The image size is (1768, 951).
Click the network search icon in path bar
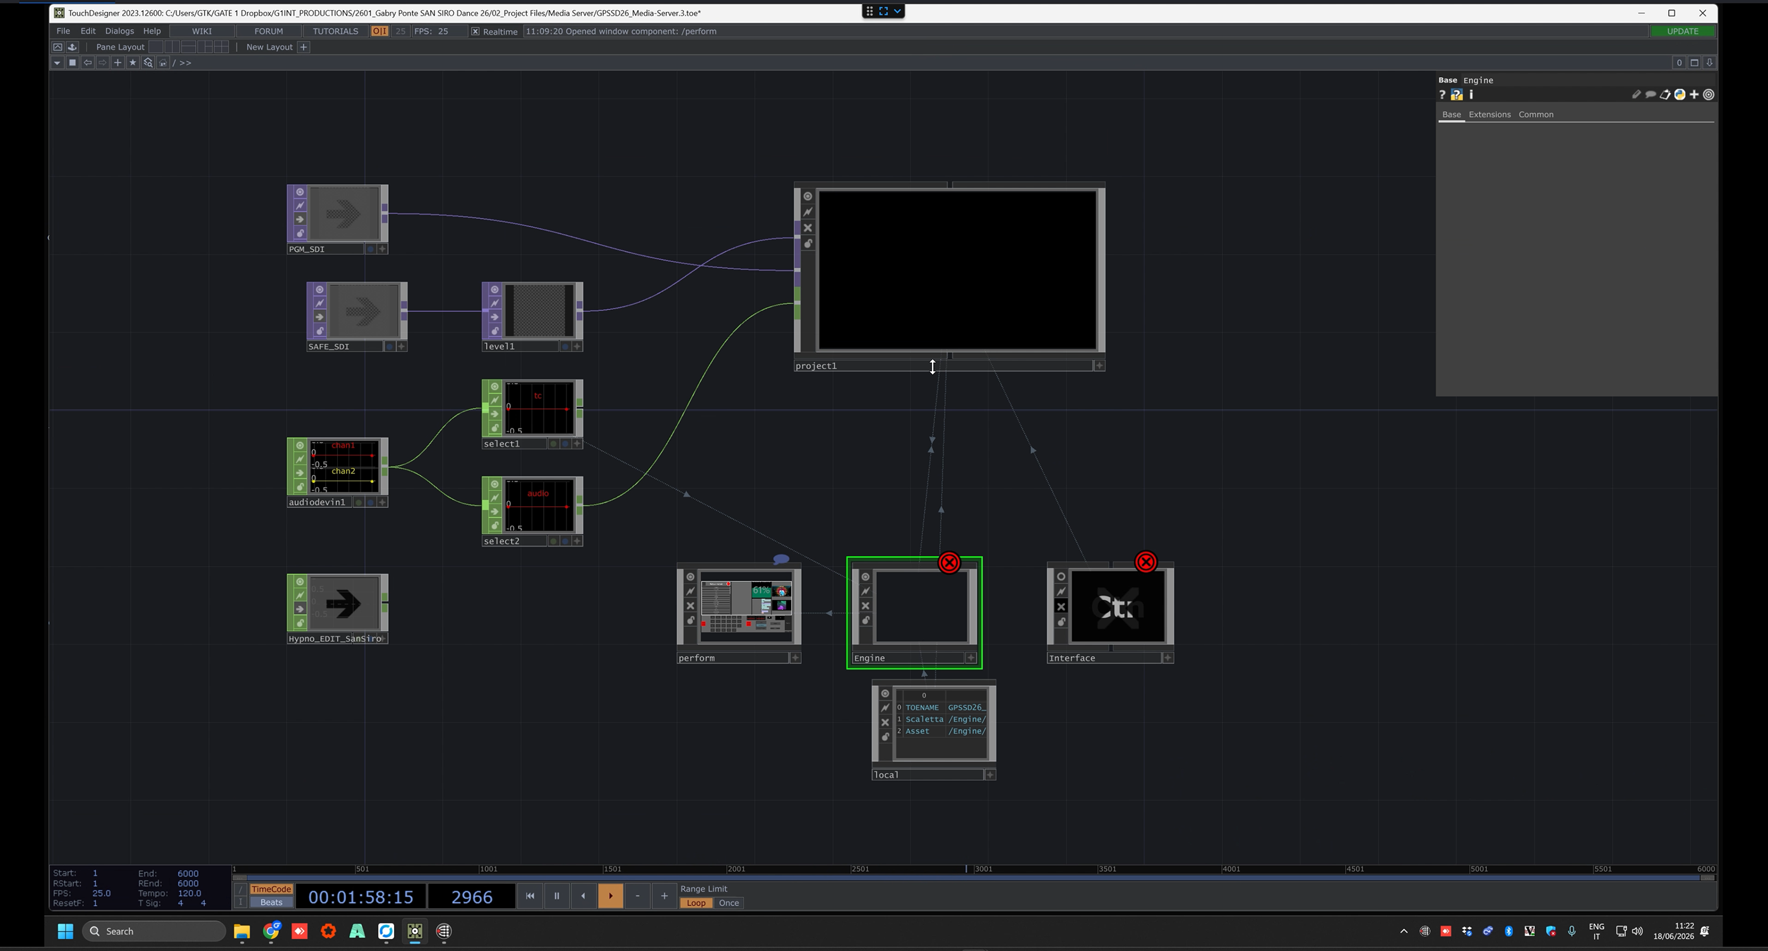(x=148, y=62)
